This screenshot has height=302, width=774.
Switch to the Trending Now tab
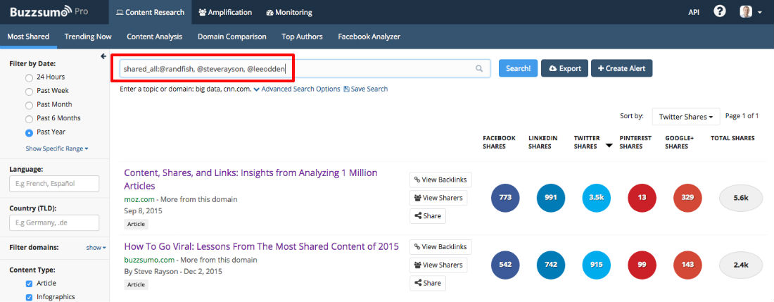pos(88,37)
